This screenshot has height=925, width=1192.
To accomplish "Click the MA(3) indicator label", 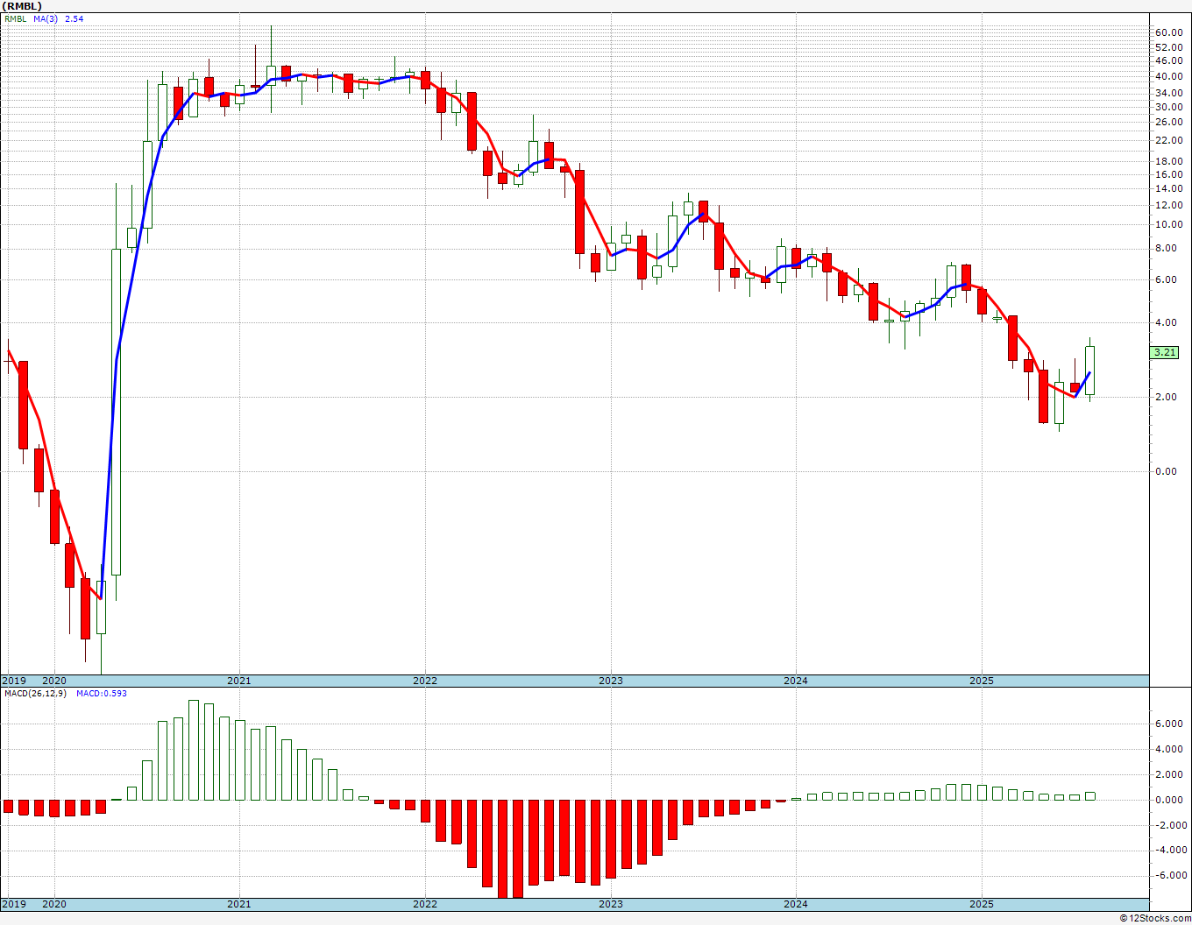I will 46,18.
